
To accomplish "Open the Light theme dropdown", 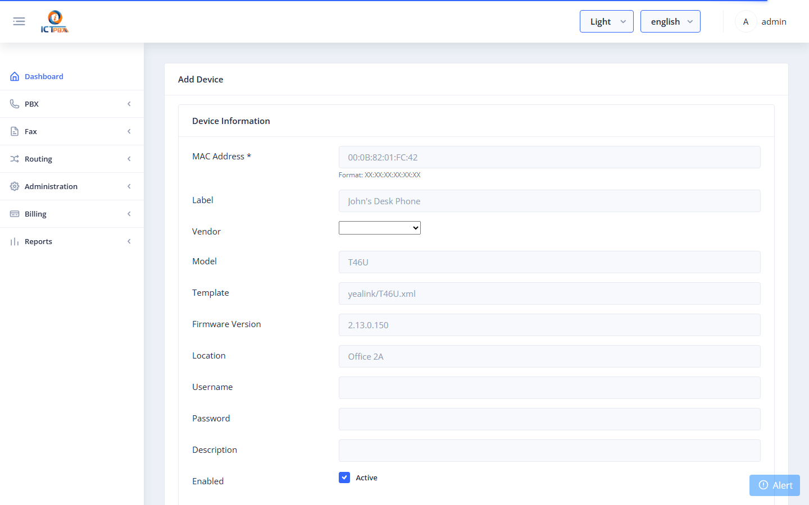I will (x=607, y=21).
